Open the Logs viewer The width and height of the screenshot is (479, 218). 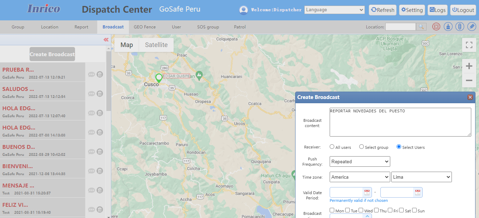click(x=437, y=10)
